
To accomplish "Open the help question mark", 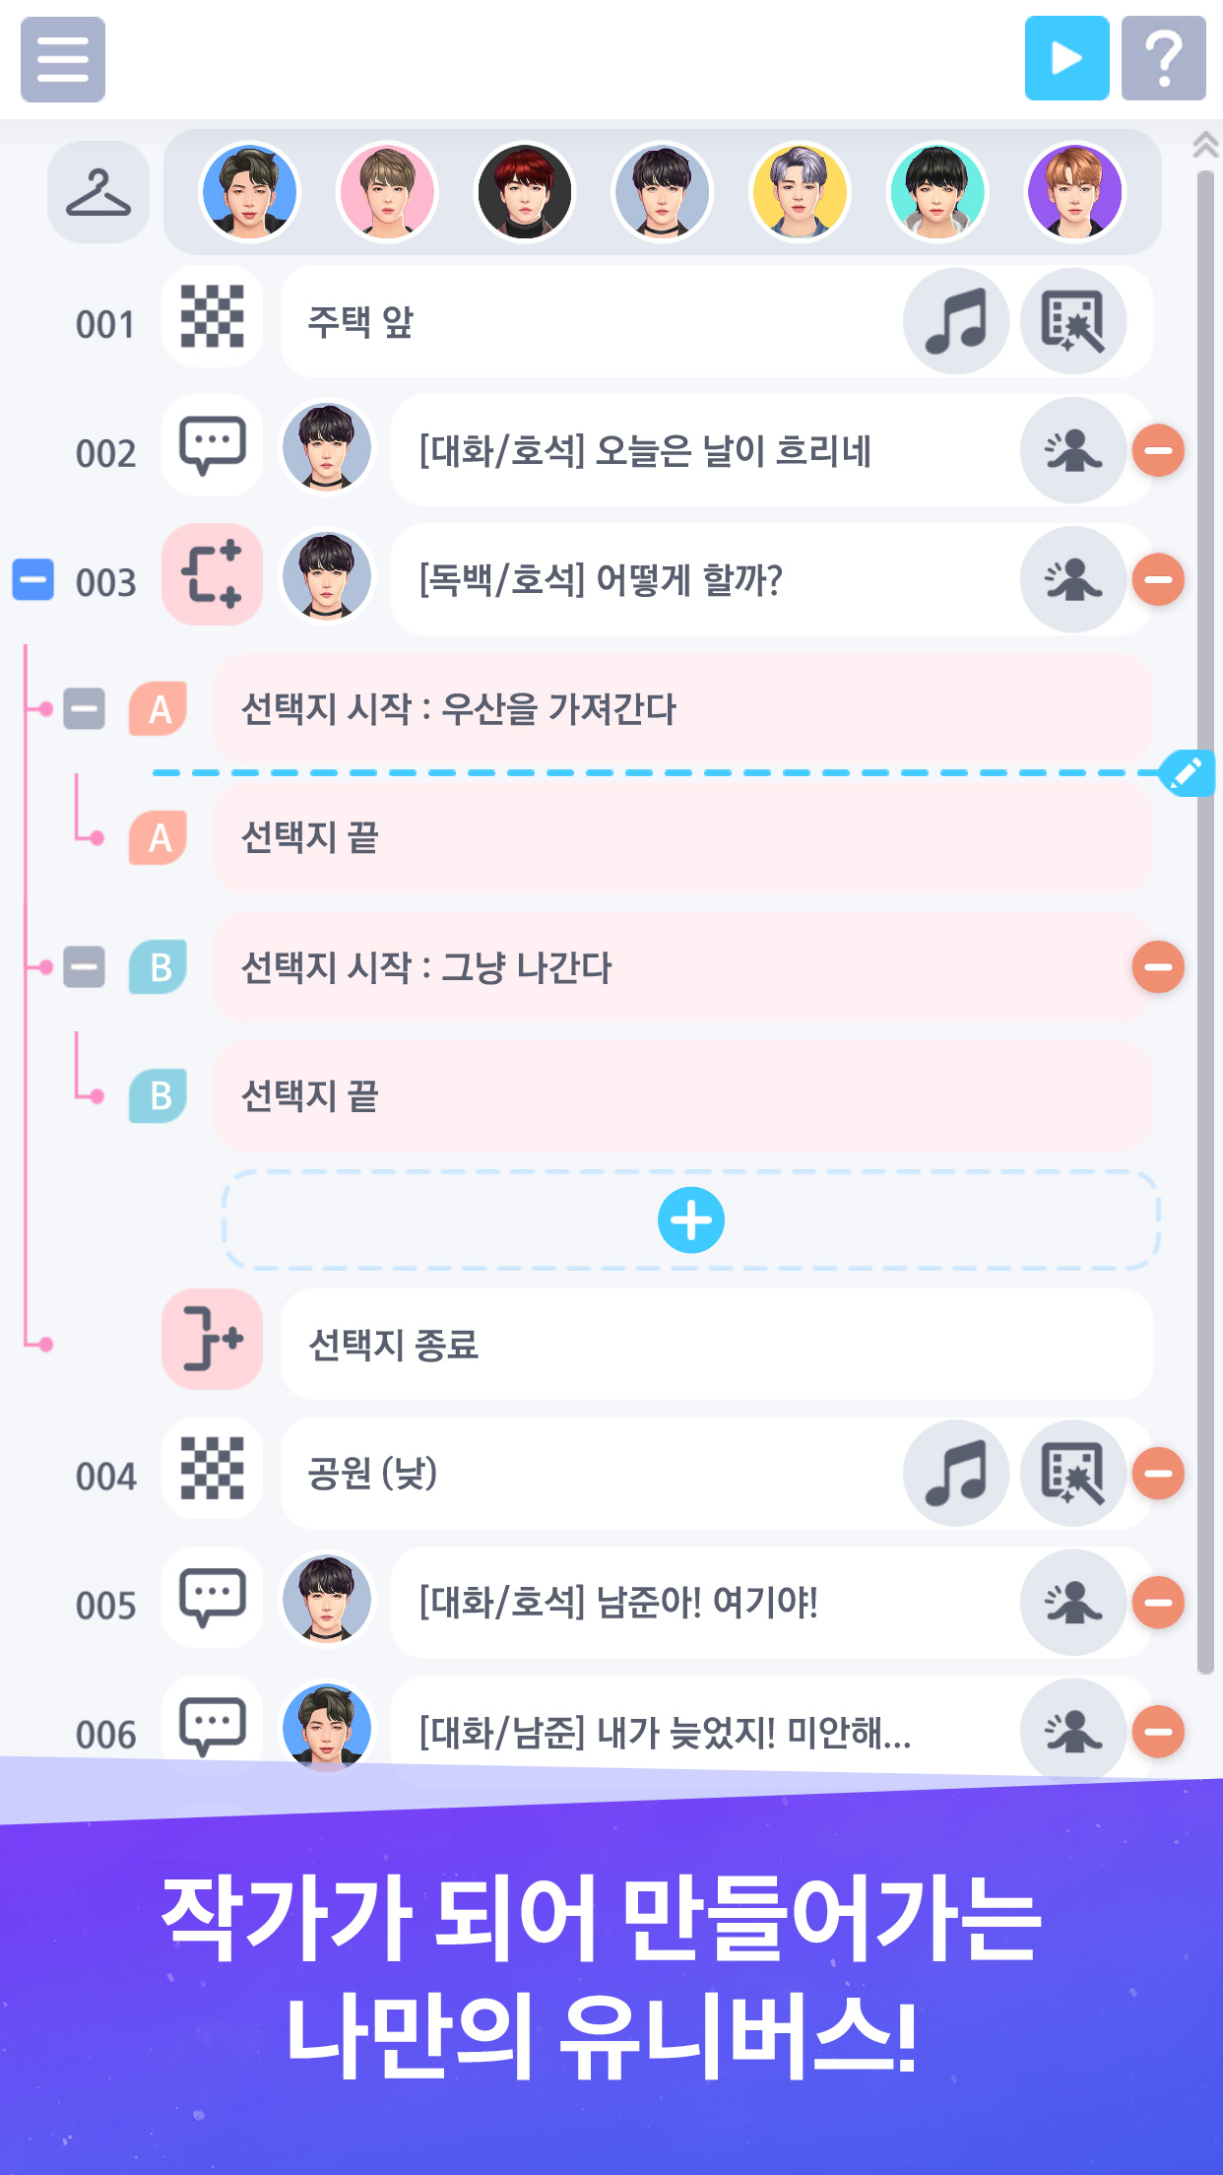I will coord(1164,58).
